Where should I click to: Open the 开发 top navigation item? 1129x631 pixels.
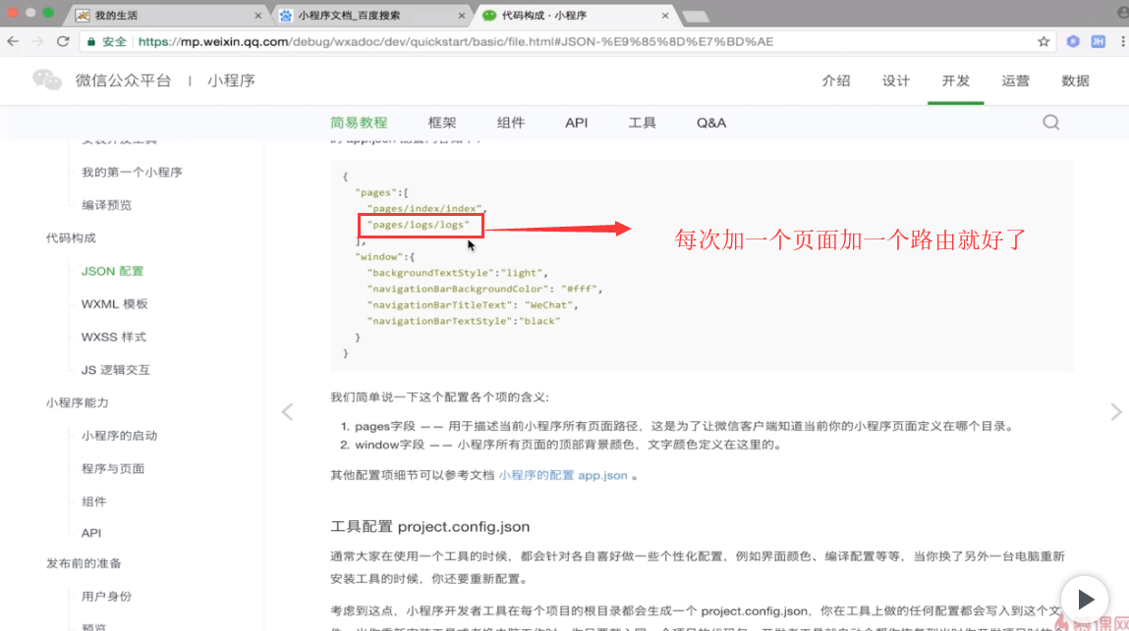[x=955, y=80]
